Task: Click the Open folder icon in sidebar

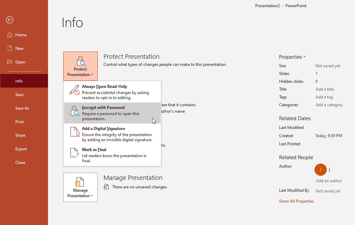Action: [x=10, y=62]
